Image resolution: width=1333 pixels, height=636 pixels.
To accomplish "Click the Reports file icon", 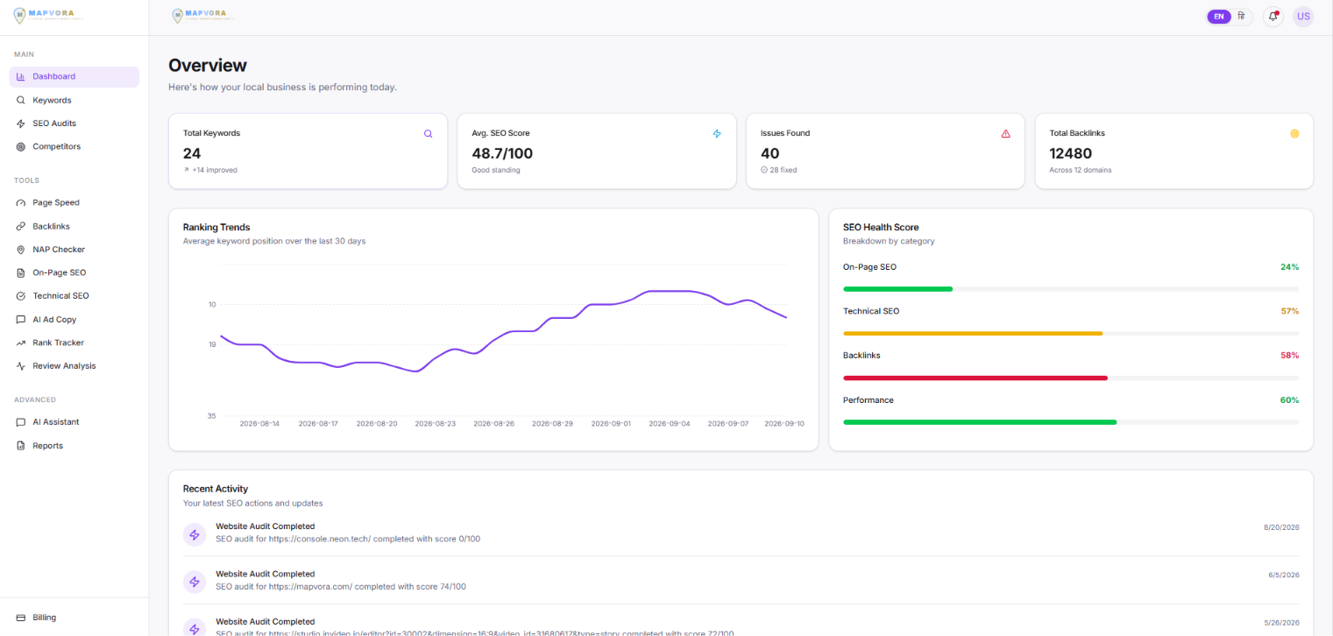I will pos(21,446).
